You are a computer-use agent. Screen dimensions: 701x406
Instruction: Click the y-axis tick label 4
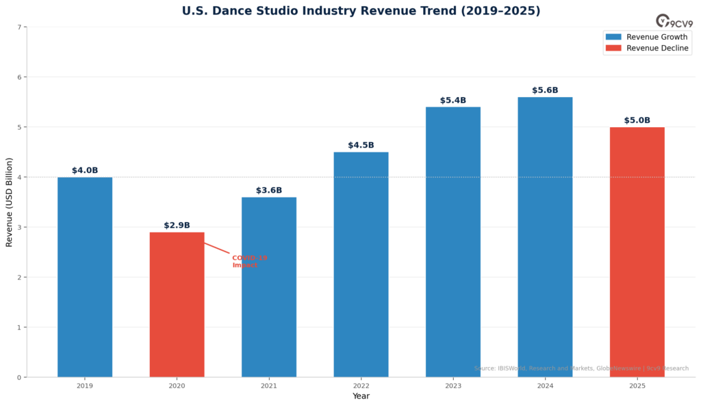click(x=19, y=177)
